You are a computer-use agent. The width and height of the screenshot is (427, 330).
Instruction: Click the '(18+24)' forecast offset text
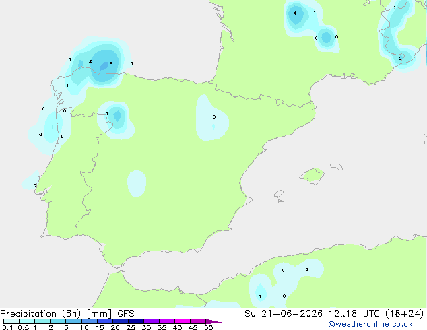click(x=405, y=314)
